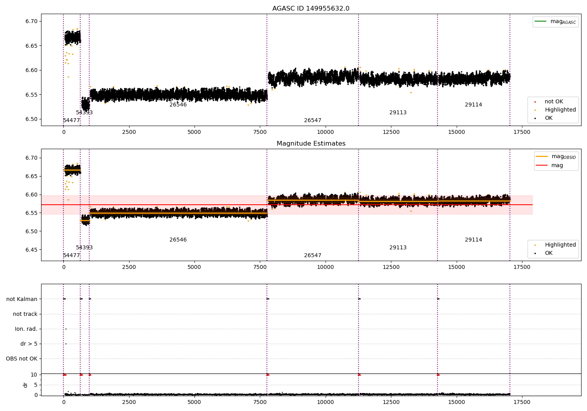Click the 7500 x-tick under the top plot
Viewport: 587px width, 411px height.
point(260,132)
